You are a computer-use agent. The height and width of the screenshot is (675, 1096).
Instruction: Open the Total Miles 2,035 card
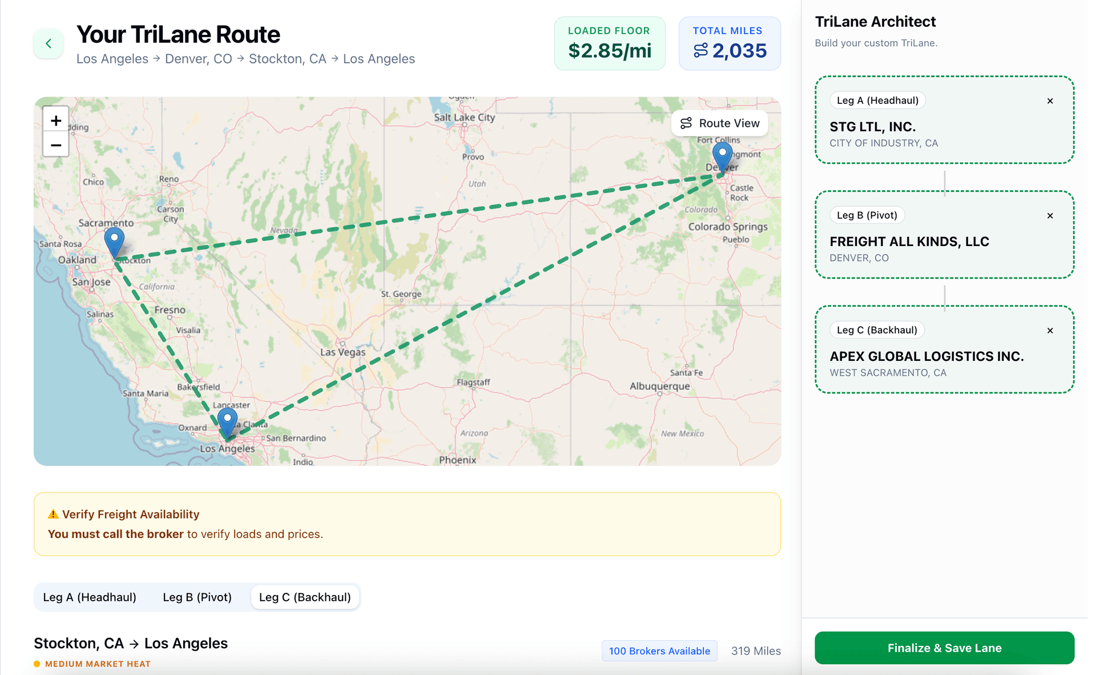coord(730,44)
